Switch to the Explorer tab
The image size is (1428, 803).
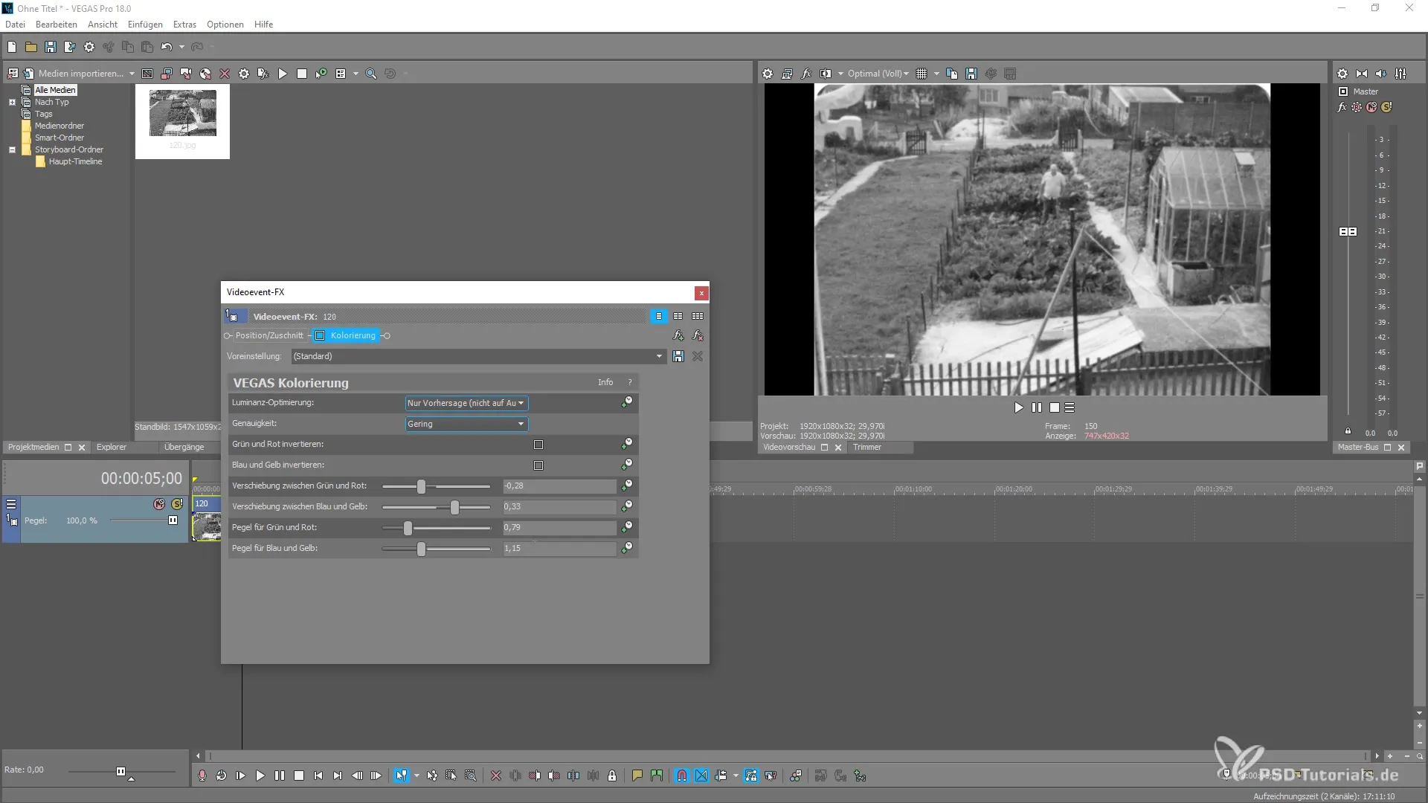112,447
